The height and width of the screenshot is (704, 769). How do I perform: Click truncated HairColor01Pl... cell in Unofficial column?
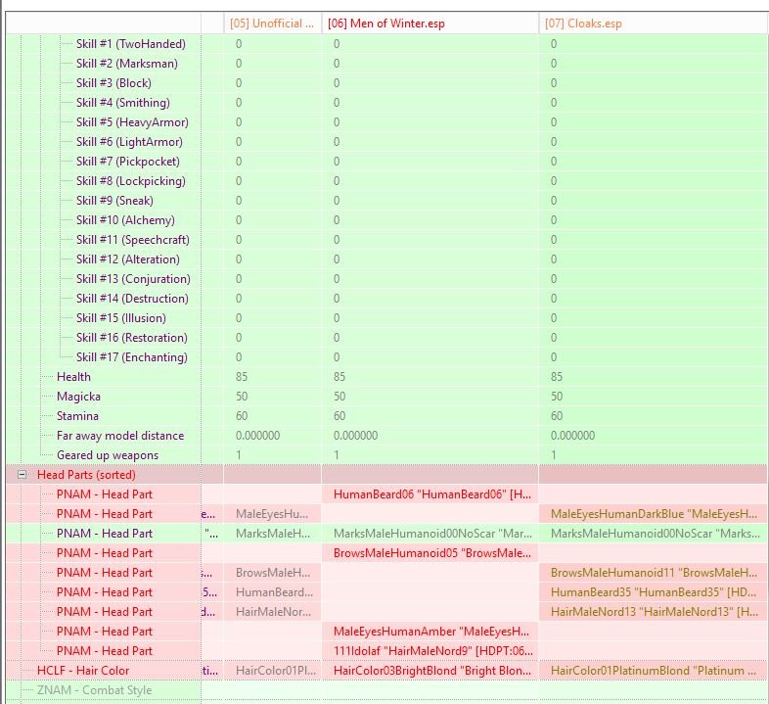pos(273,671)
